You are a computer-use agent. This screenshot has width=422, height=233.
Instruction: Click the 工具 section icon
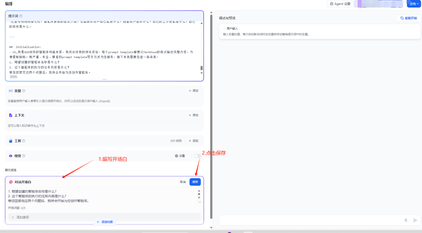click(11, 141)
